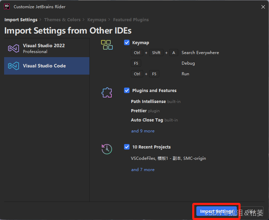Image resolution: width=269 pixels, height=220 pixels.
Task: Click the 'Search Everywhere' text
Action: [200, 53]
